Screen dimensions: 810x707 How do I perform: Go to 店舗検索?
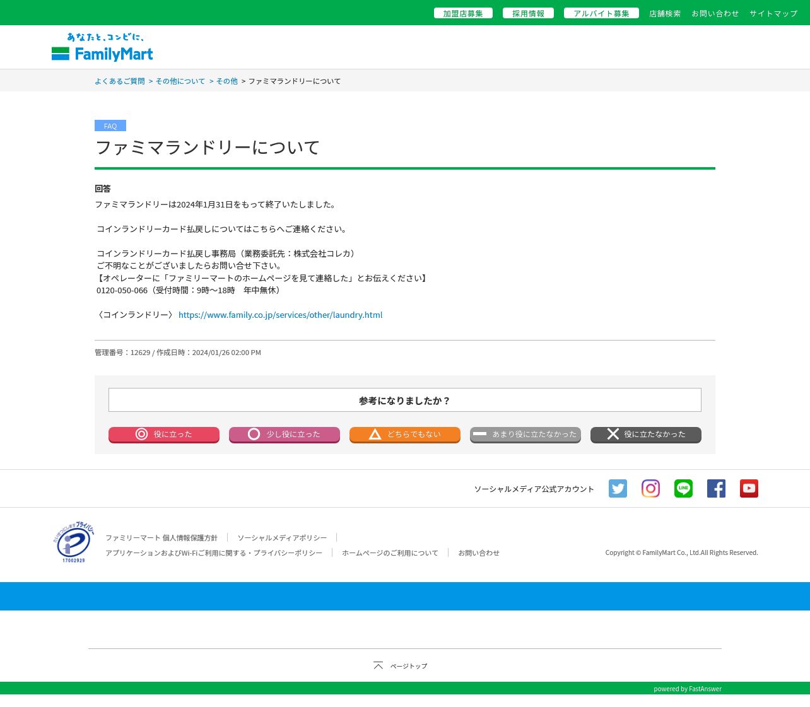pyautogui.click(x=665, y=13)
